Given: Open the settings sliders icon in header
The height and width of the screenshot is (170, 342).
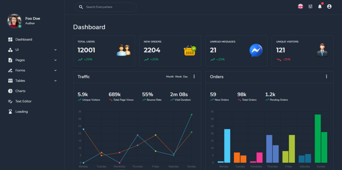Looking at the screenshot, I should (310, 6).
